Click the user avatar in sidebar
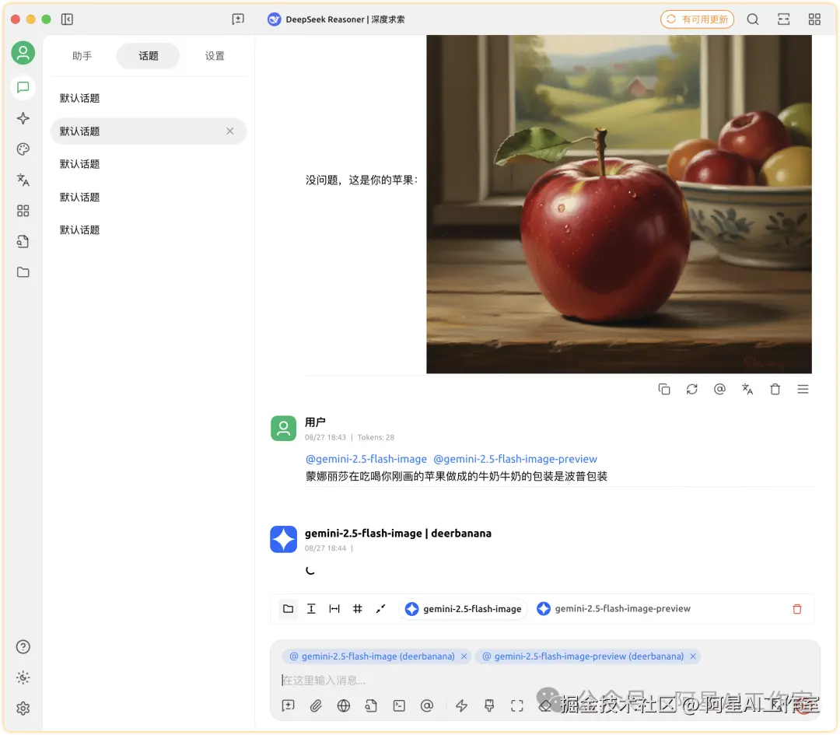The width and height of the screenshot is (840, 735). click(x=23, y=53)
